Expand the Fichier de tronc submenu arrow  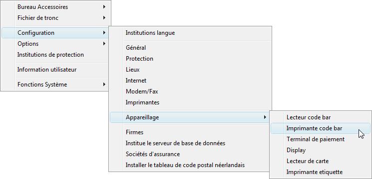coord(104,18)
